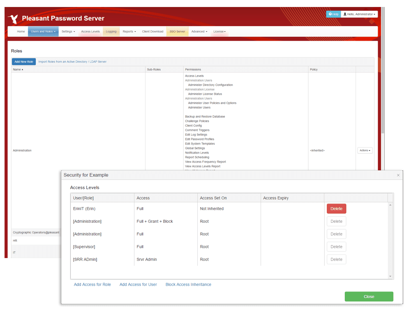Click the Add Access for User link
The width and height of the screenshot is (411, 311).
click(138, 285)
